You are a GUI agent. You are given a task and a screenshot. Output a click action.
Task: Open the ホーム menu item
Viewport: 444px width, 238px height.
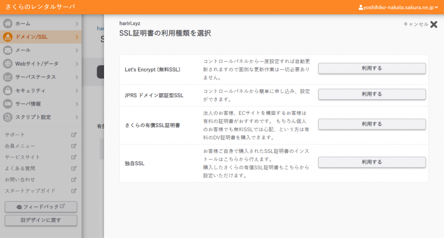coord(41,23)
